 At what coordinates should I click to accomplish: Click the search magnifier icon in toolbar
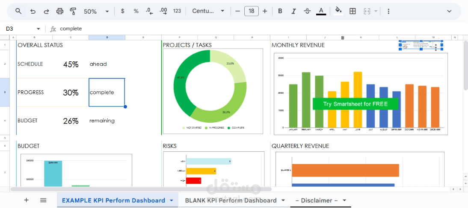[18, 12]
